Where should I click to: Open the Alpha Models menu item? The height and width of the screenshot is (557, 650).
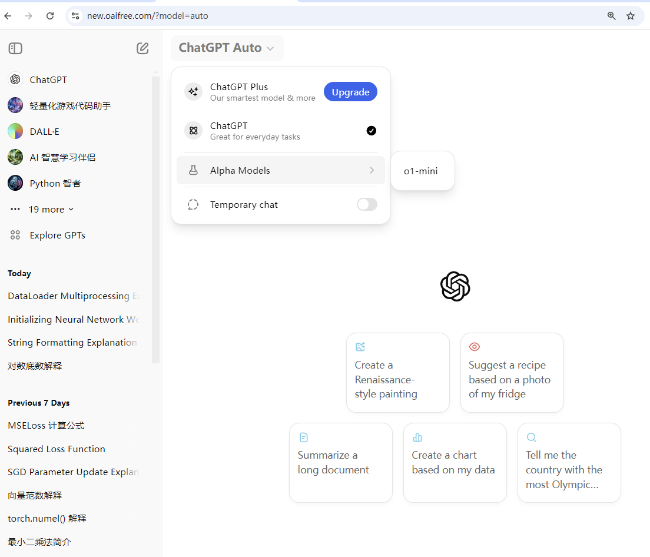pos(281,170)
